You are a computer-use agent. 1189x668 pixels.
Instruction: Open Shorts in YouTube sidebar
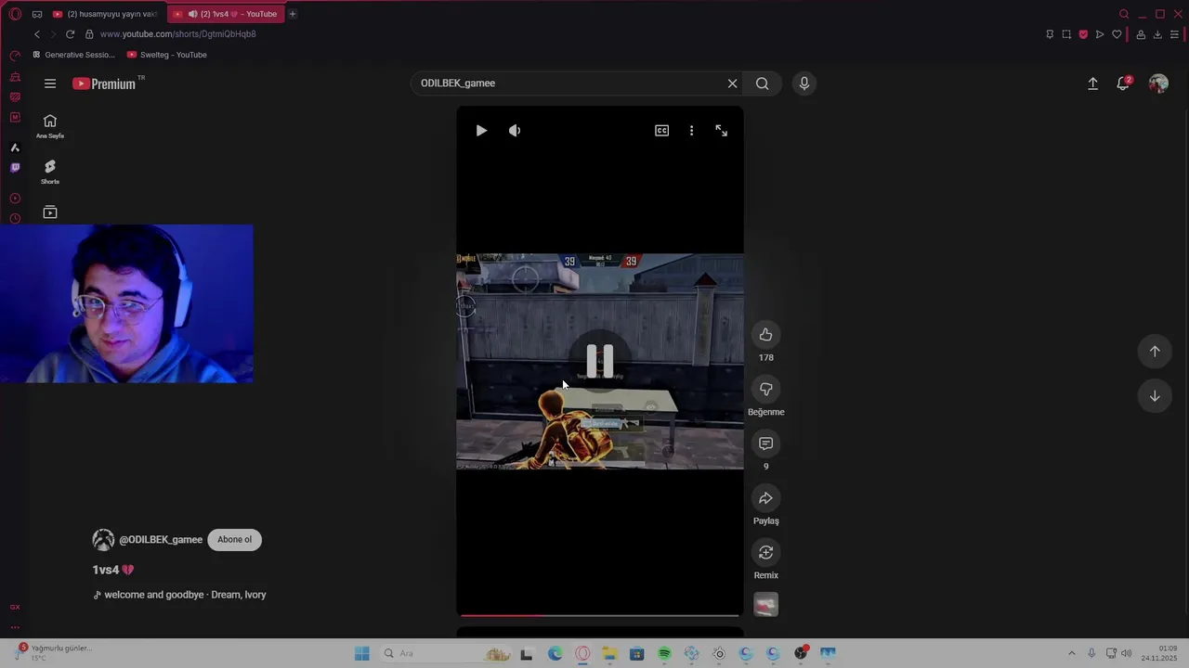tap(50, 172)
